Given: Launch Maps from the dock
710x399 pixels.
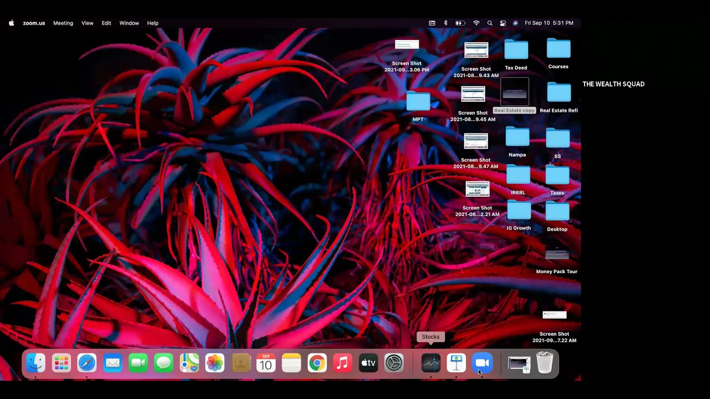Looking at the screenshot, I should [x=189, y=364].
